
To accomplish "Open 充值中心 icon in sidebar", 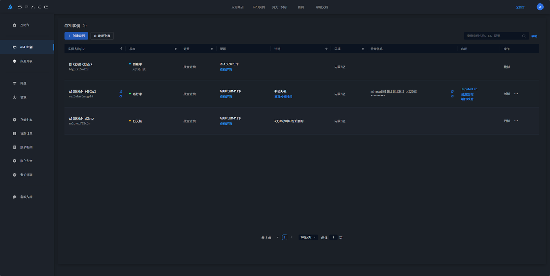I will pos(15,120).
